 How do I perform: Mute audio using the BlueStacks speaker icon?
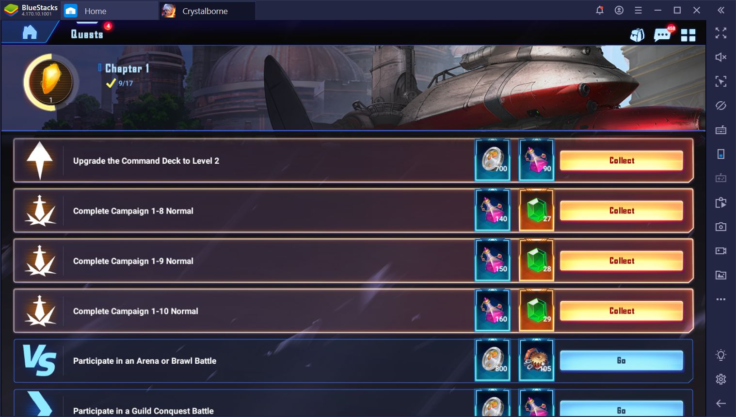click(721, 57)
